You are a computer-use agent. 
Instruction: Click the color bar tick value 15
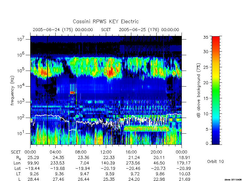(206, 98)
